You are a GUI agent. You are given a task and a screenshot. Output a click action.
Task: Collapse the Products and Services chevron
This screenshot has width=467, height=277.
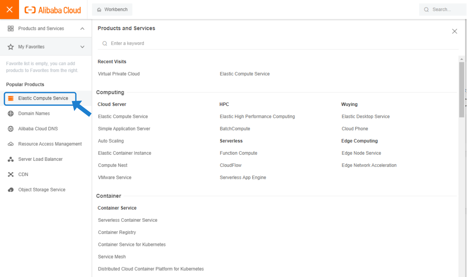point(82,29)
